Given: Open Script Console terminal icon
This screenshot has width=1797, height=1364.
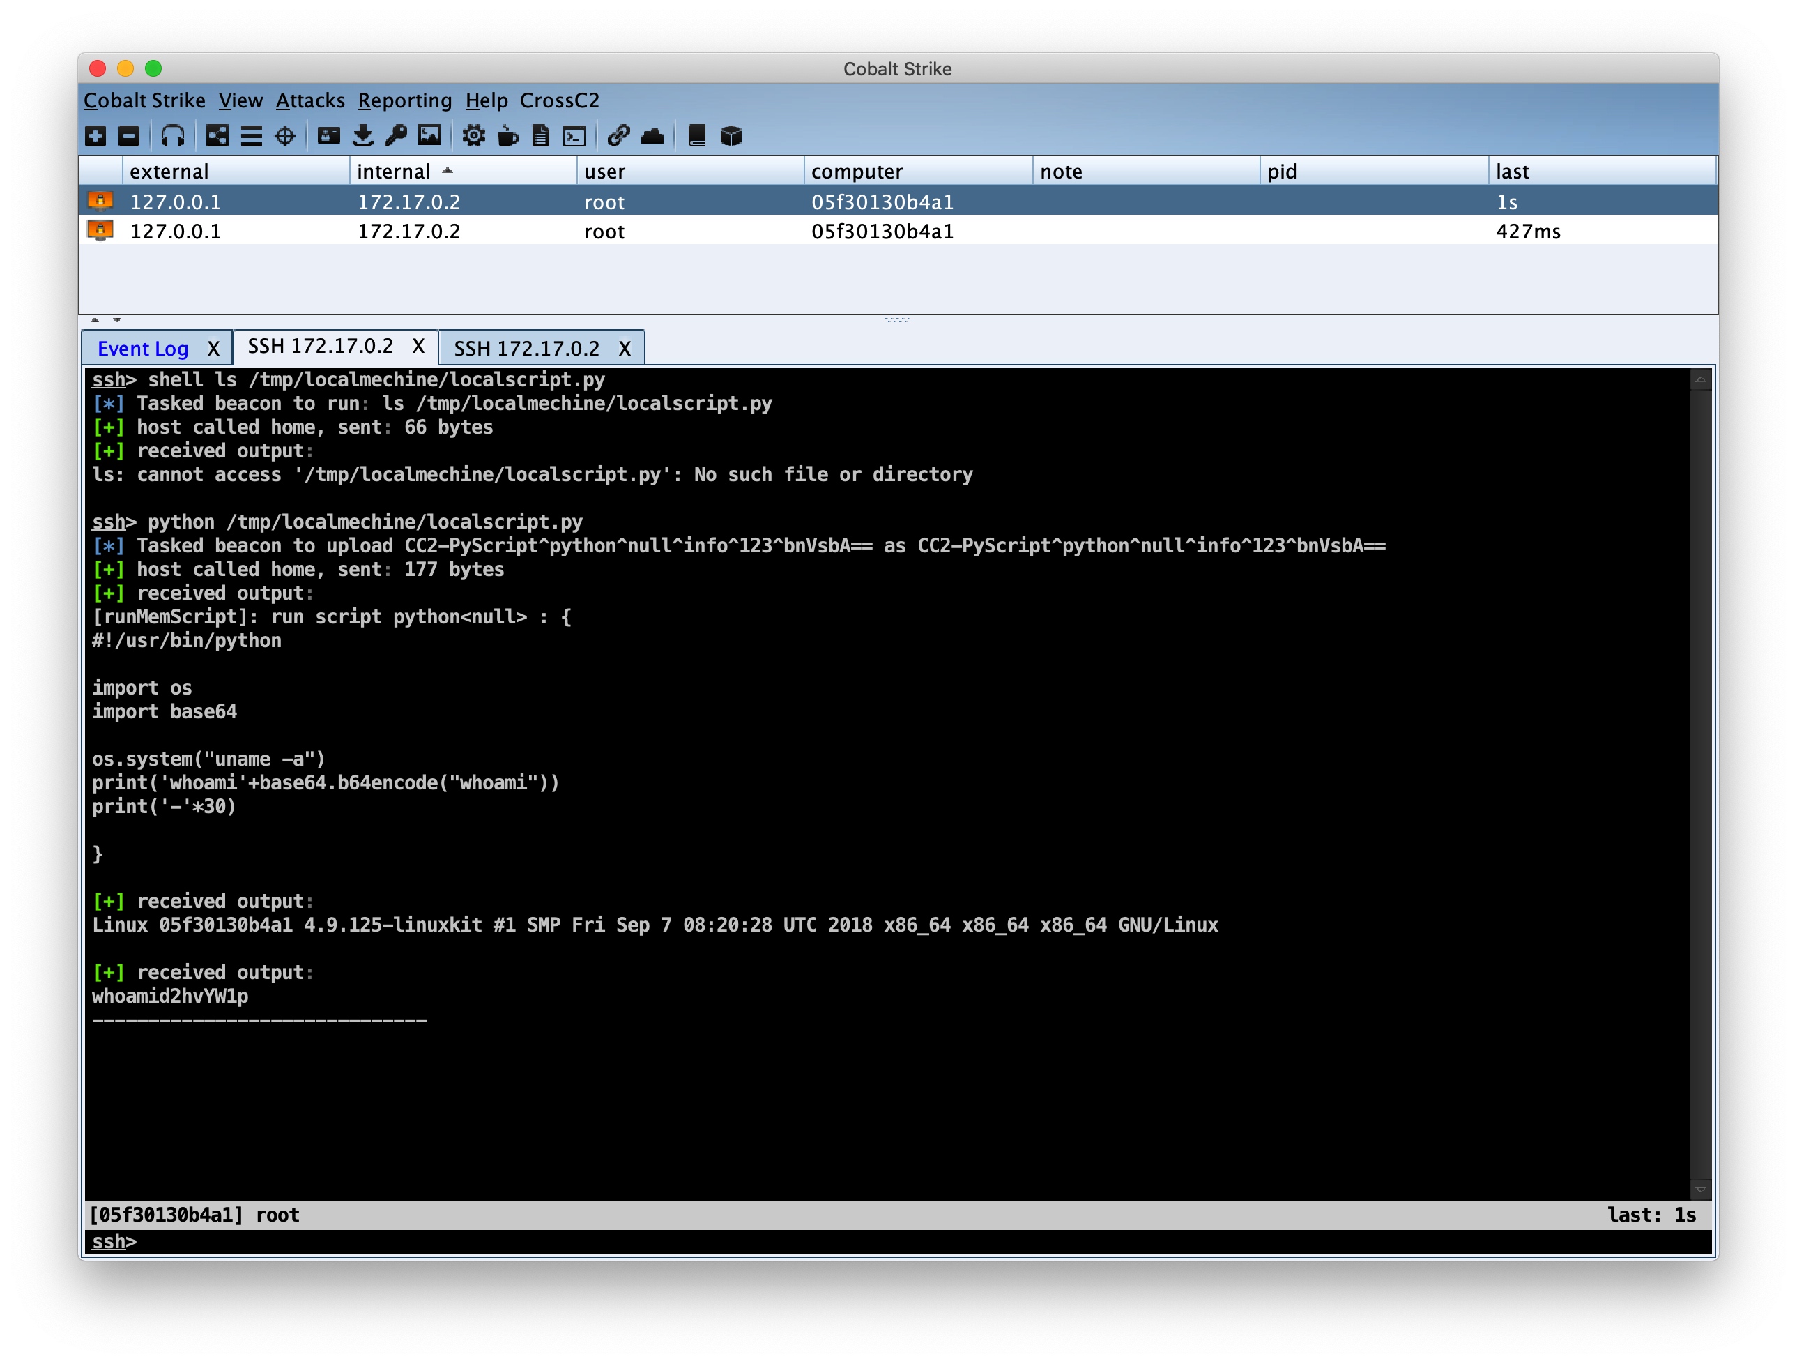Looking at the screenshot, I should coord(574,136).
